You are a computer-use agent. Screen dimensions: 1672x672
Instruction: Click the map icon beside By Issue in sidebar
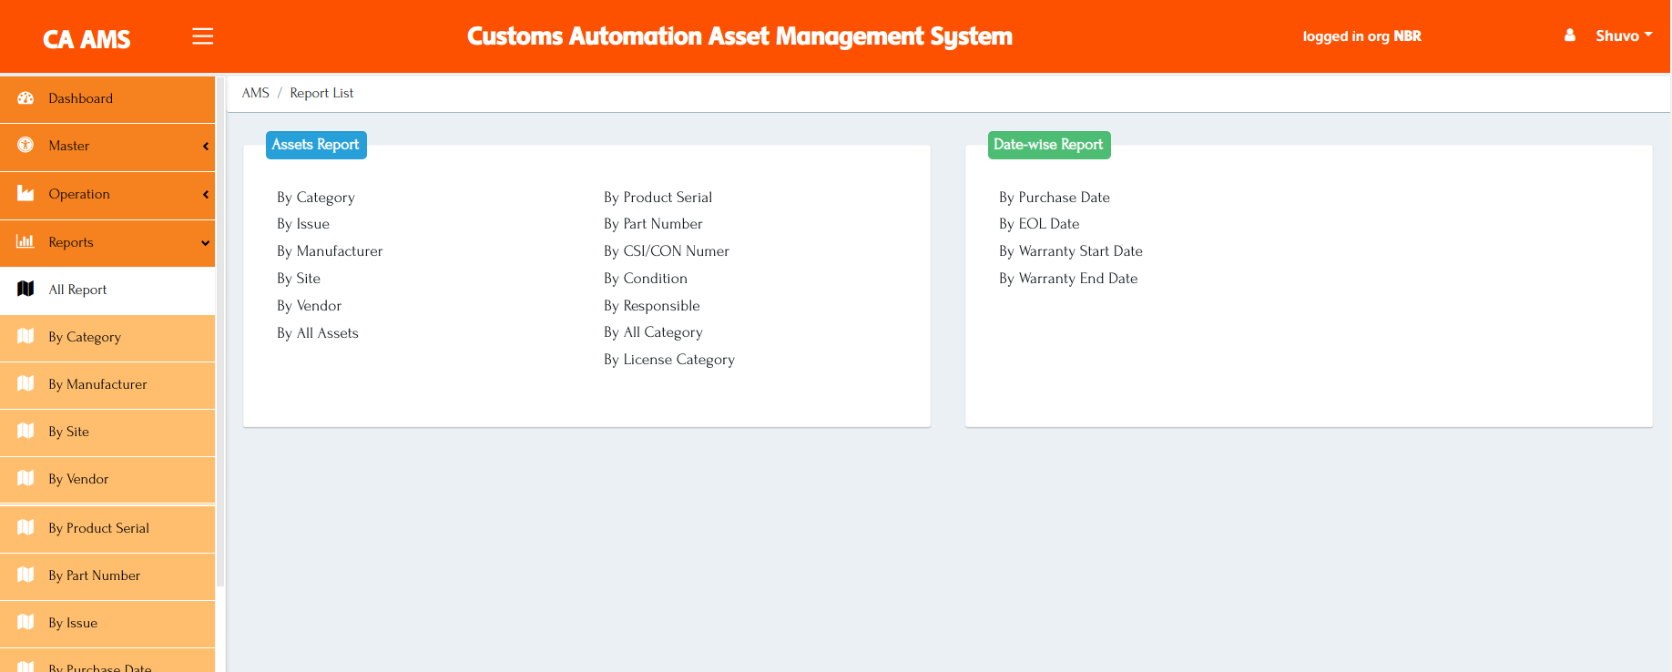25,622
